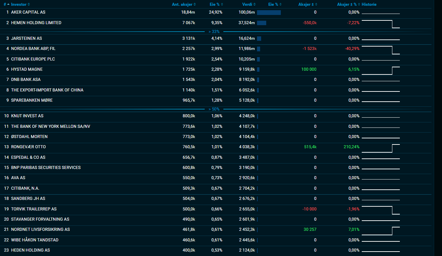This screenshot has width=442, height=256.
Task: Select HEDEN HOLDING AS investor
Action: click(31, 250)
